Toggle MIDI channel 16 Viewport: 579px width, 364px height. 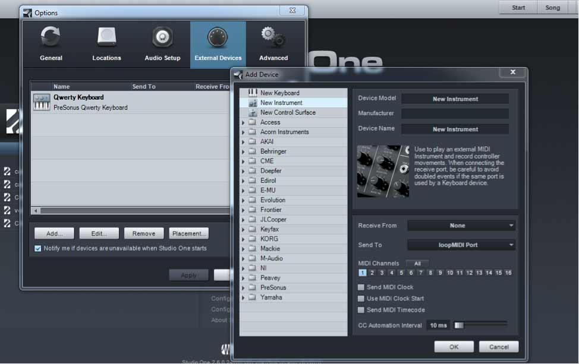(x=508, y=273)
